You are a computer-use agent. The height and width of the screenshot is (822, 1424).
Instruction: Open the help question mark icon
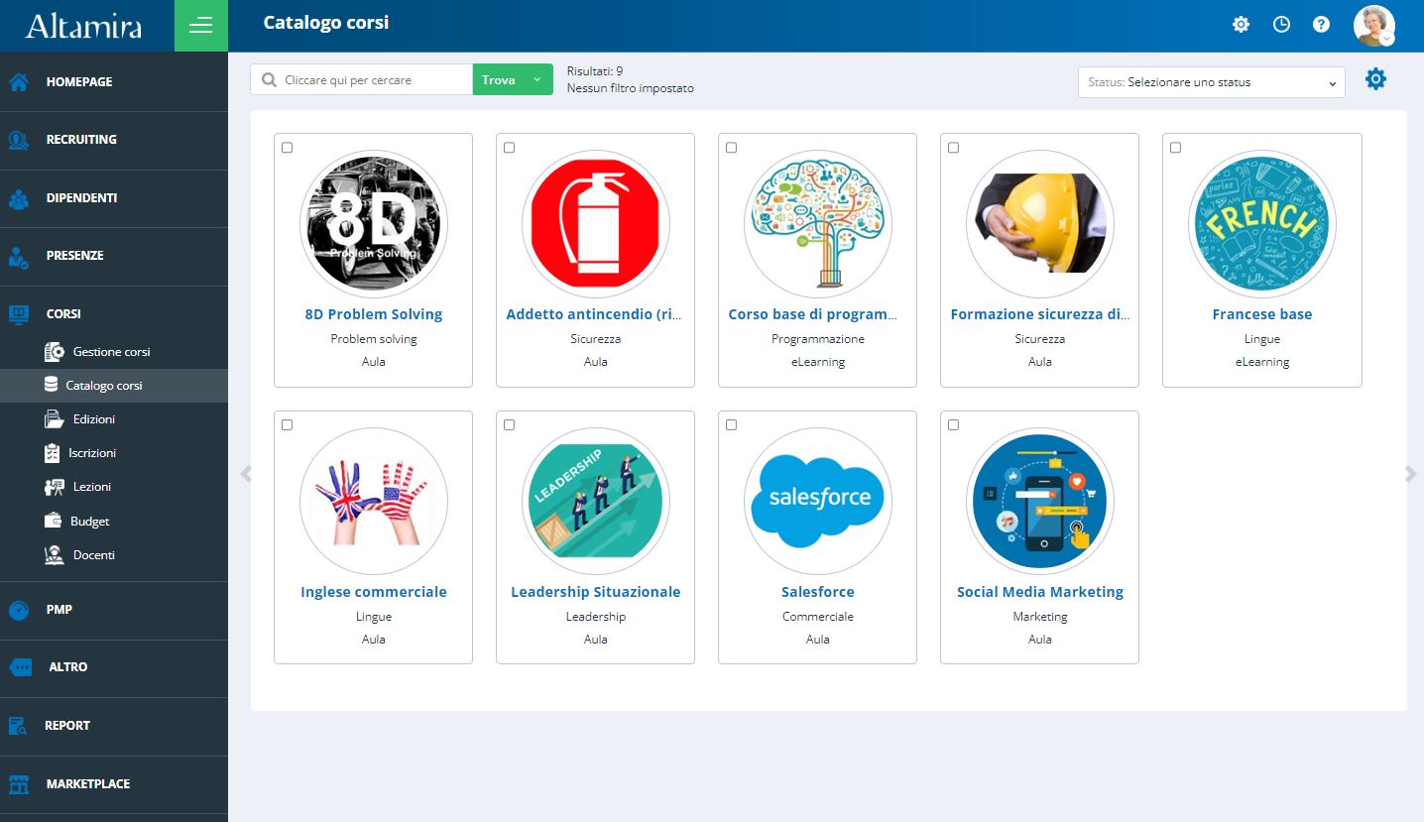click(x=1321, y=25)
